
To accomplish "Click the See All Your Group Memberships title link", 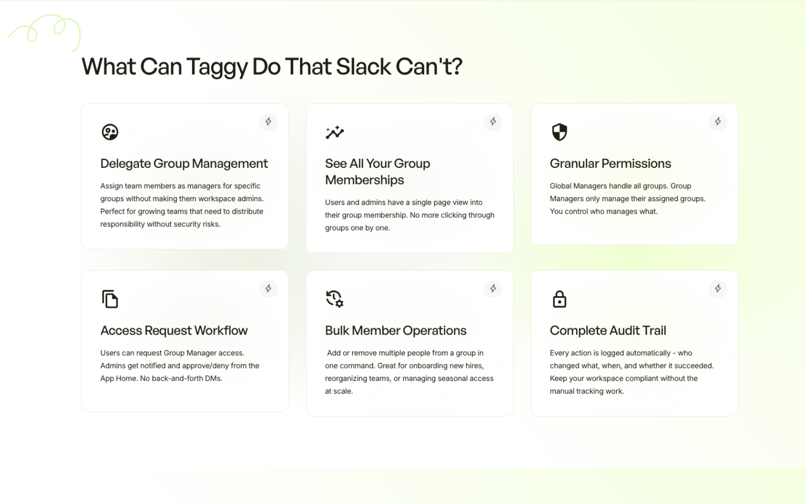I will pos(377,171).
